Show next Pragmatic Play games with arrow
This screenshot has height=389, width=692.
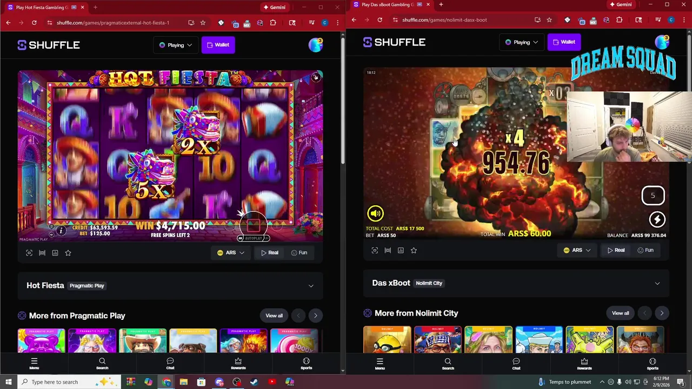click(x=316, y=316)
